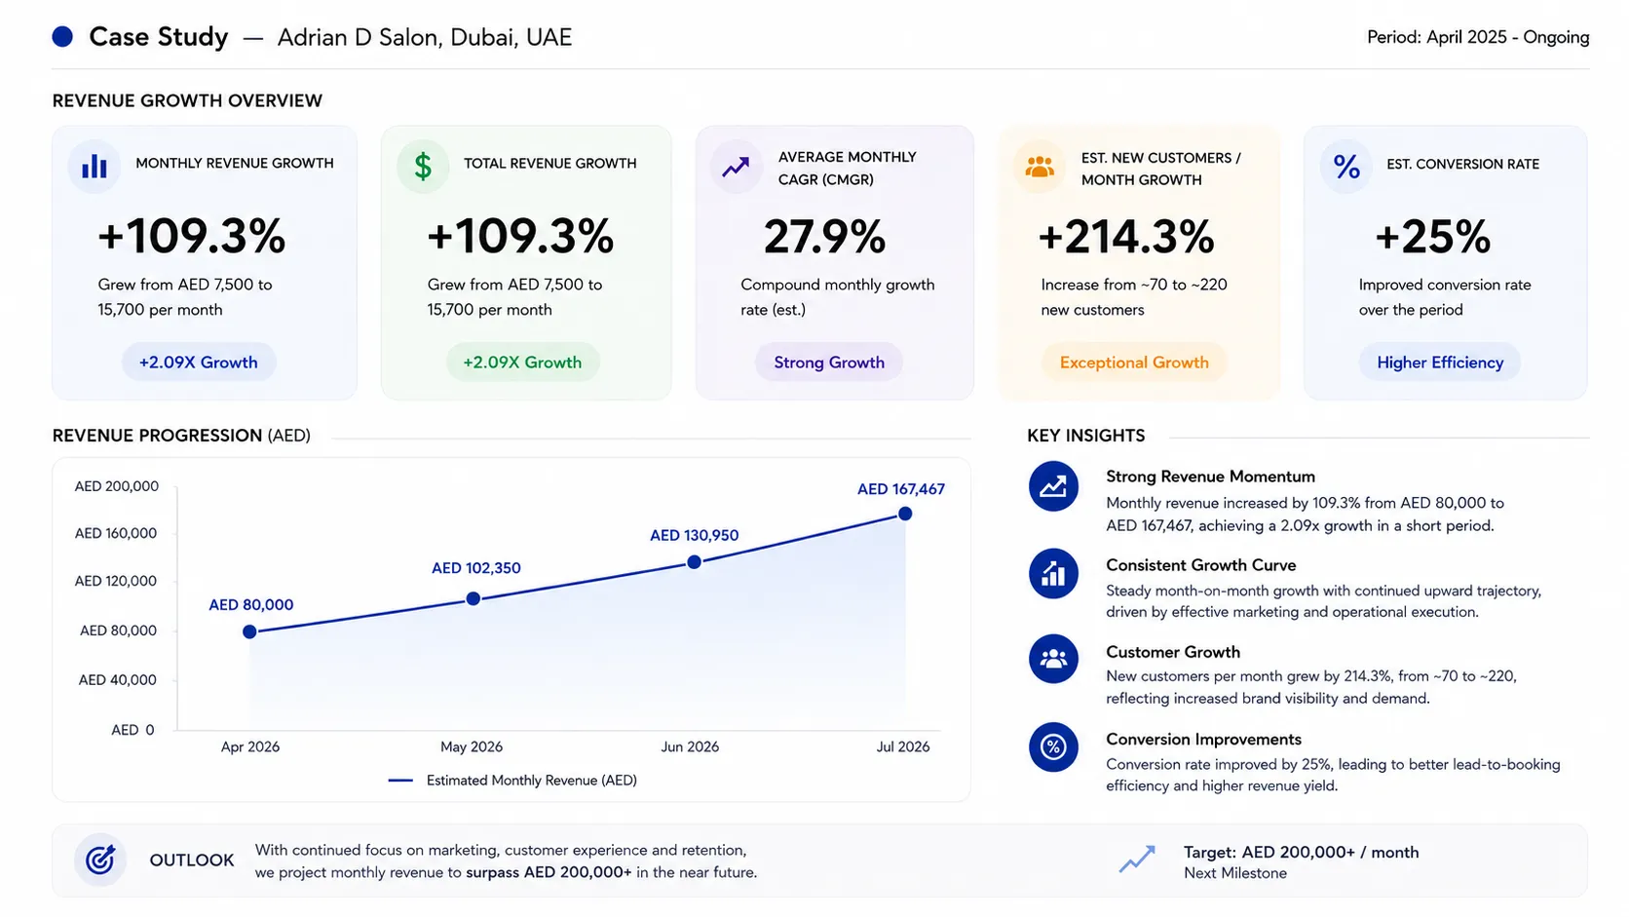Click the Exceptional Growth orange badge
This screenshot has height=917, width=1629.
tap(1134, 363)
